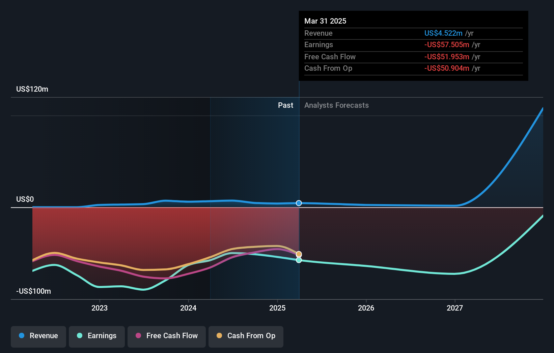The image size is (554, 353).
Task: Click the 2027 x-axis label
Action: click(455, 308)
